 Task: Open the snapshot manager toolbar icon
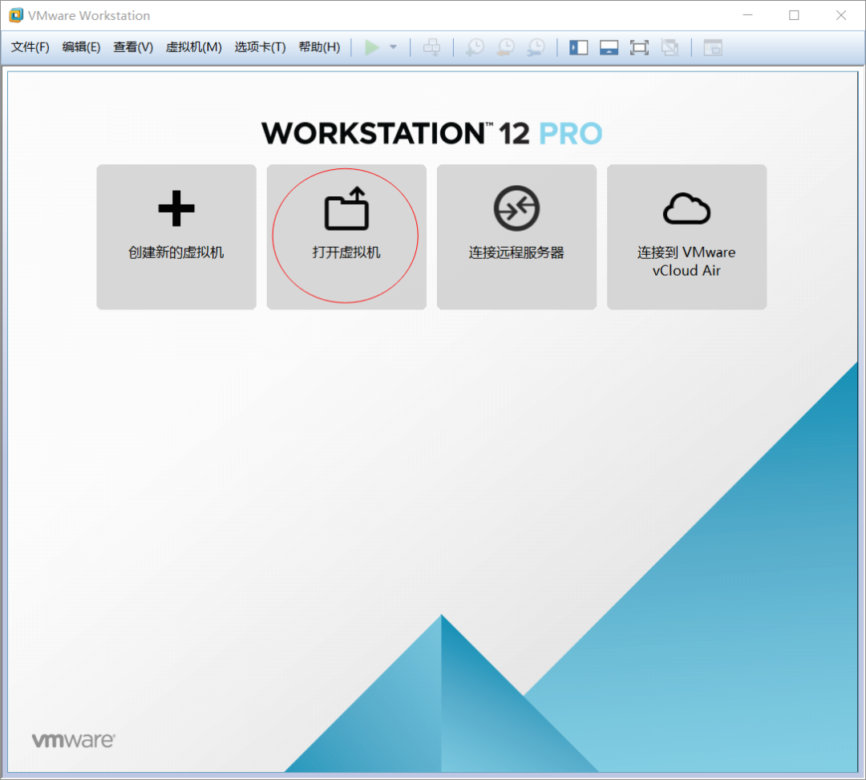click(536, 47)
